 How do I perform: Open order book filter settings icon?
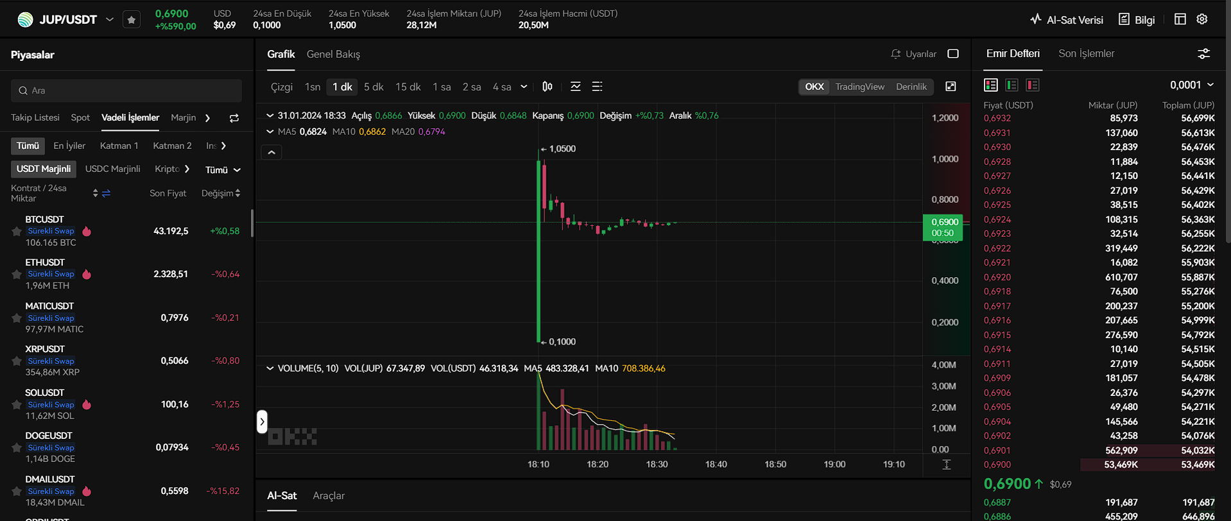point(1203,54)
